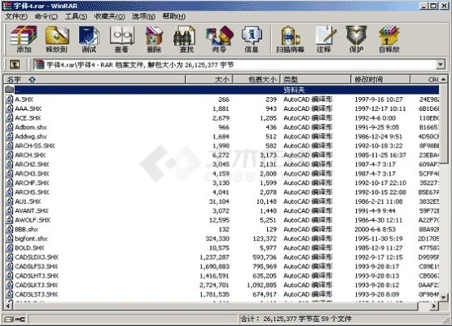452x326 pixels.
Task: Click the file icon of AU1.SHX
Action: coord(9,201)
